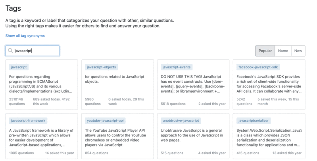Viewport: 317px width, 161px height.
Task: Open the 'javascript-events' tag
Action: point(177,67)
